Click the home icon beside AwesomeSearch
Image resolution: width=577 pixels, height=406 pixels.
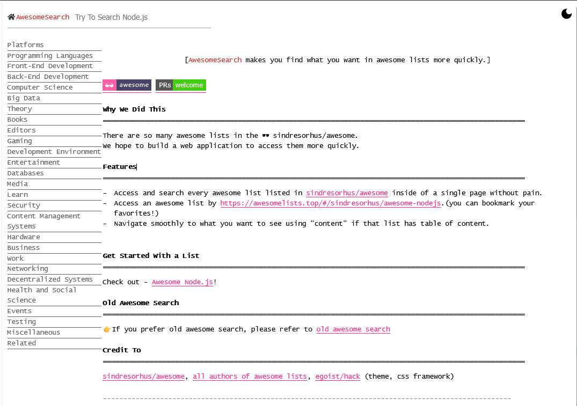[11, 17]
